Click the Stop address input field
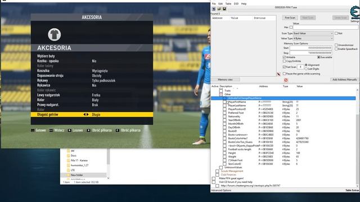The image size is (360, 202). point(311,53)
